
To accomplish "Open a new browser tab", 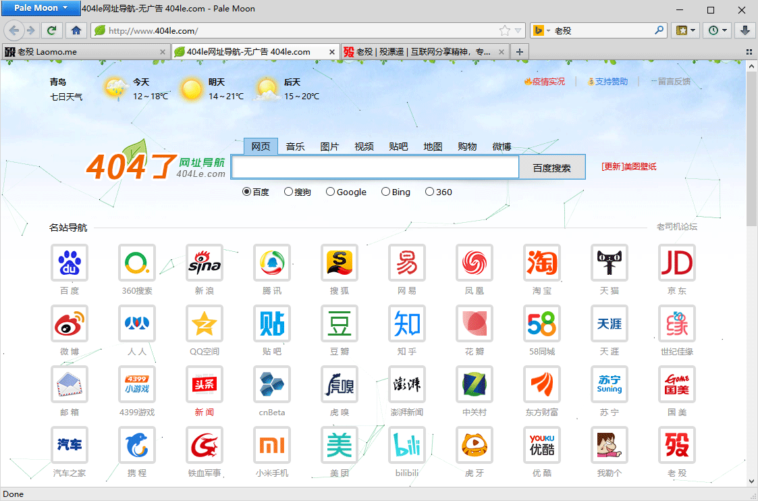I will coord(519,52).
